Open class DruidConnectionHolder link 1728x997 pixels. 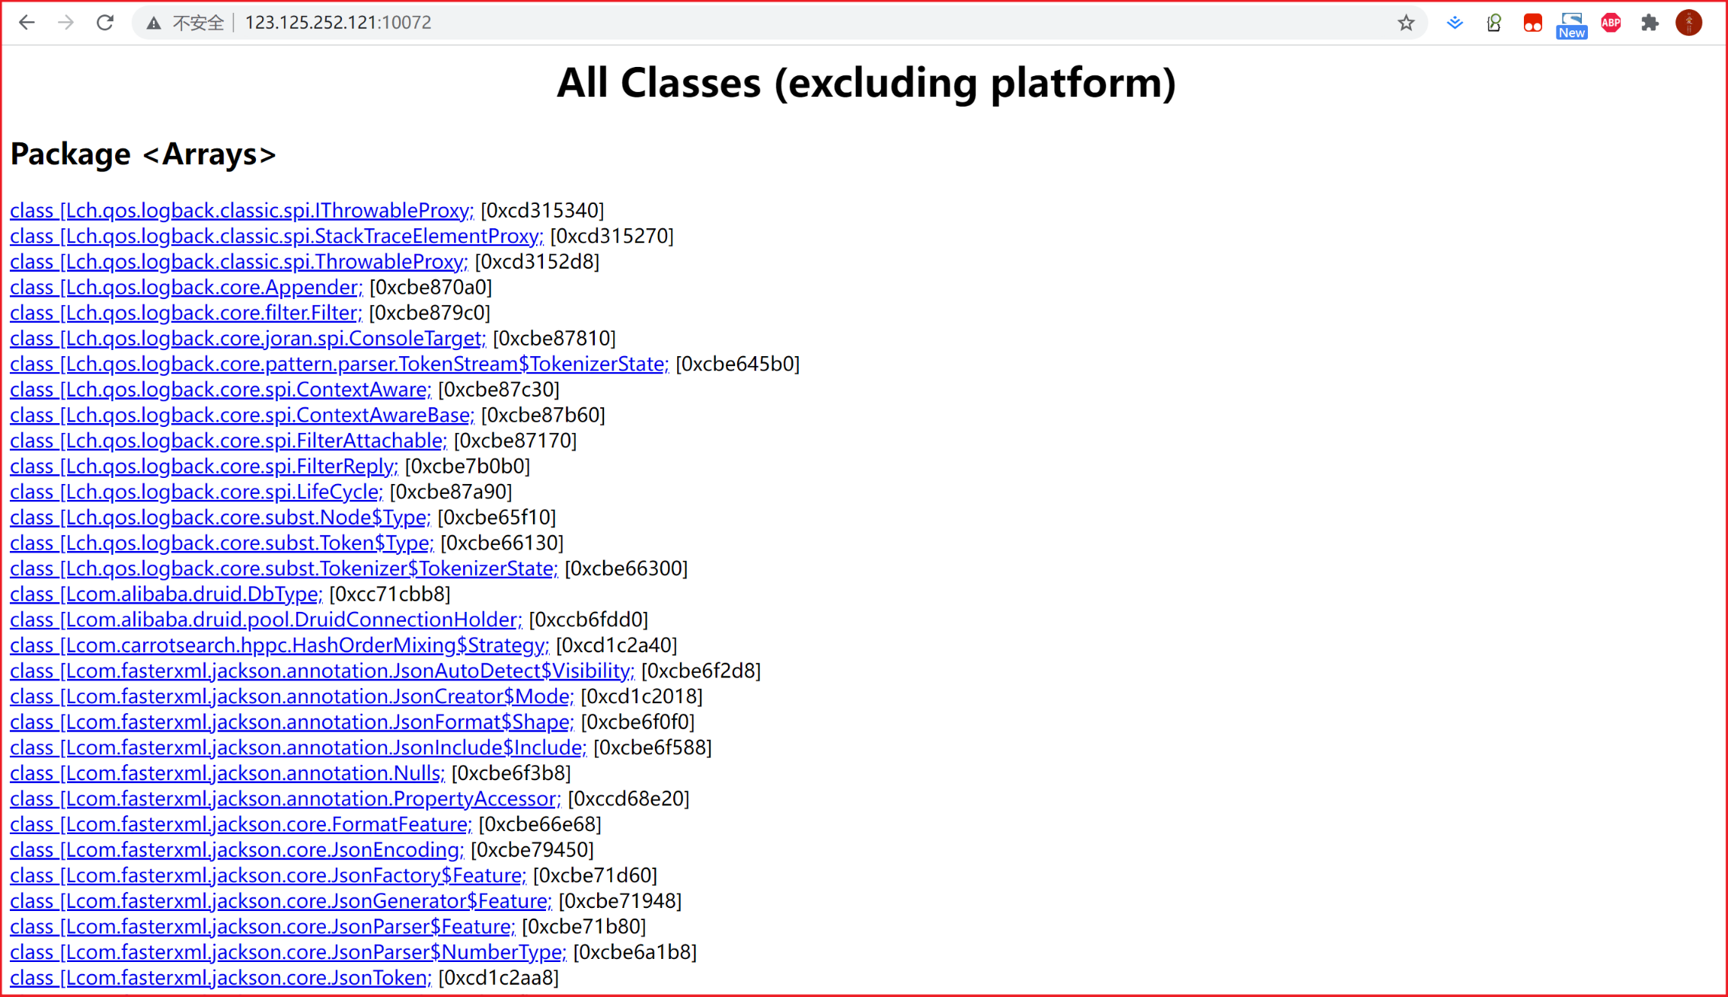tap(266, 620)
